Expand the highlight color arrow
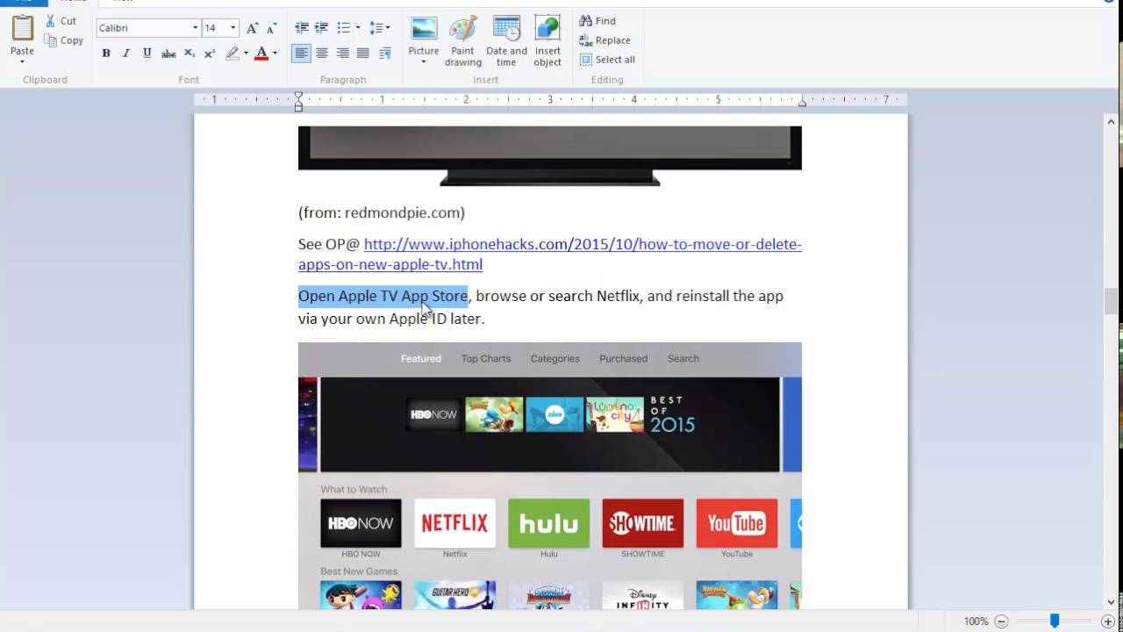The image size is (1123, 632). click(246, 54)
